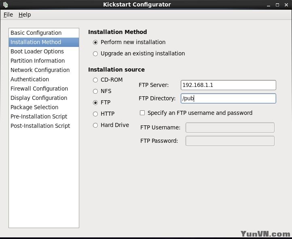This screenshot has height=239, width=292.
Task: Click the Kickstart Configurator title bar icon
Action: pos(5,5)
